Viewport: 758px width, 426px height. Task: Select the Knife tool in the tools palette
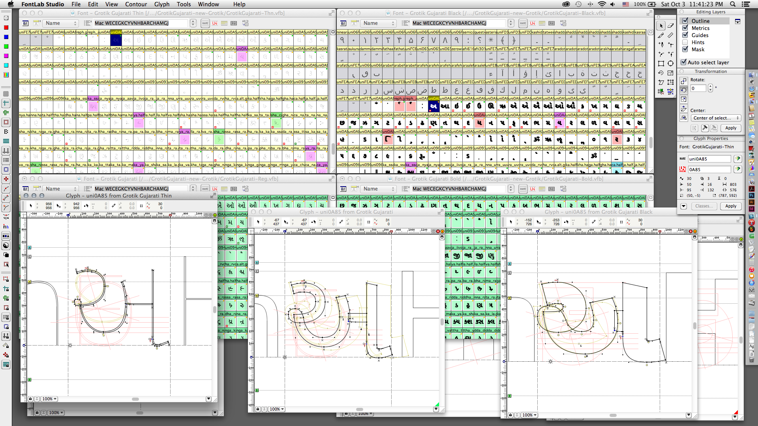661,35
